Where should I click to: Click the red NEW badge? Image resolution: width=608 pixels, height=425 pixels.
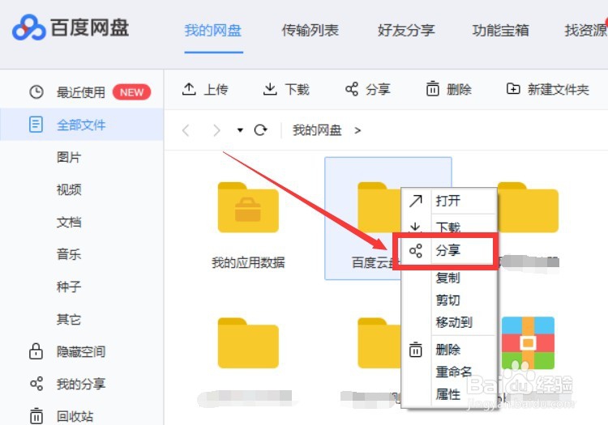click(131, 92)
